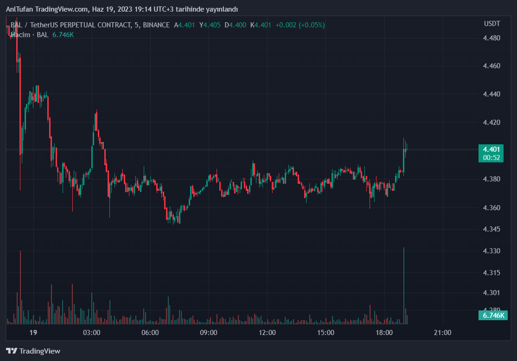This screenshot has height=361, width=517.
Task: Select the BAL / TetherUS PERPETUAL CONTRACT title
Action: (x=70, y=25)
